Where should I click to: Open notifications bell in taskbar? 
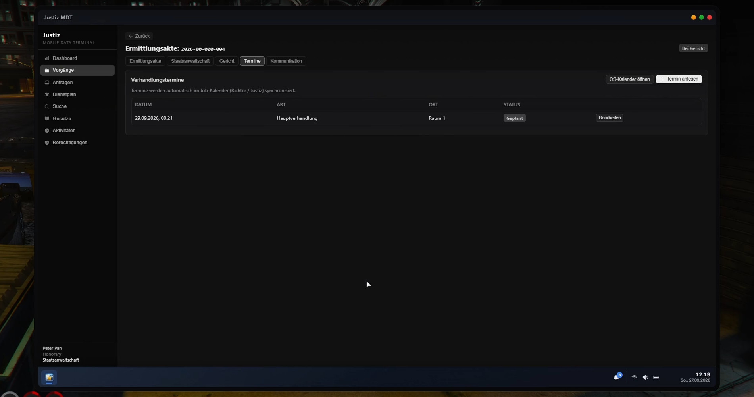tap(617, 377)
